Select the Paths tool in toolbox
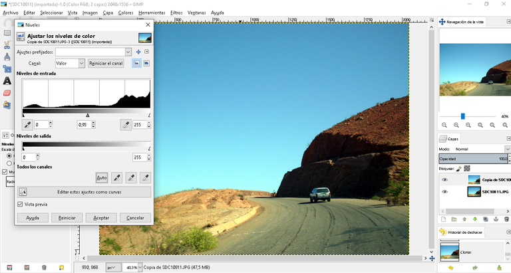511x273 pixels. pos(7,57)
